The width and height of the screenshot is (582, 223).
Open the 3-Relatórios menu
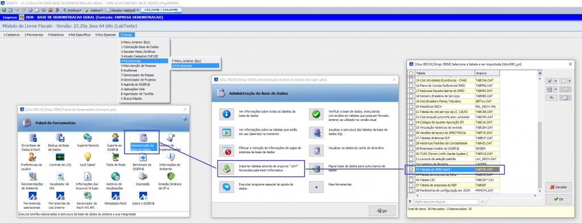point(55,35)
